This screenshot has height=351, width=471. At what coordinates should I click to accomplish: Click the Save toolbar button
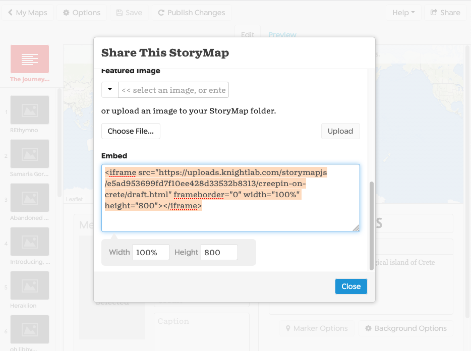(129, 13)
